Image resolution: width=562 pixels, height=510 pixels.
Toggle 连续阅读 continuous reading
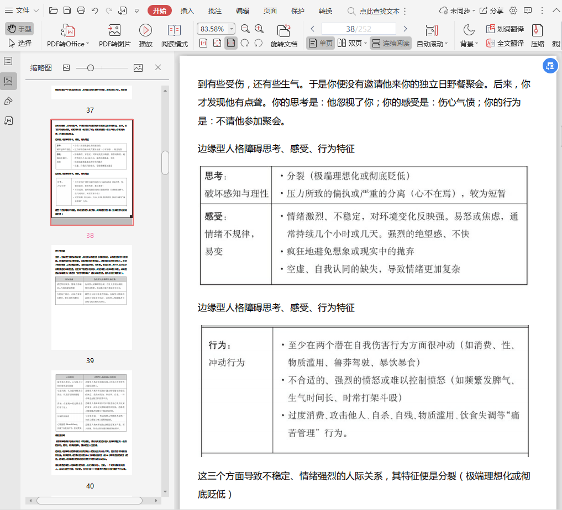click(390, 43)
